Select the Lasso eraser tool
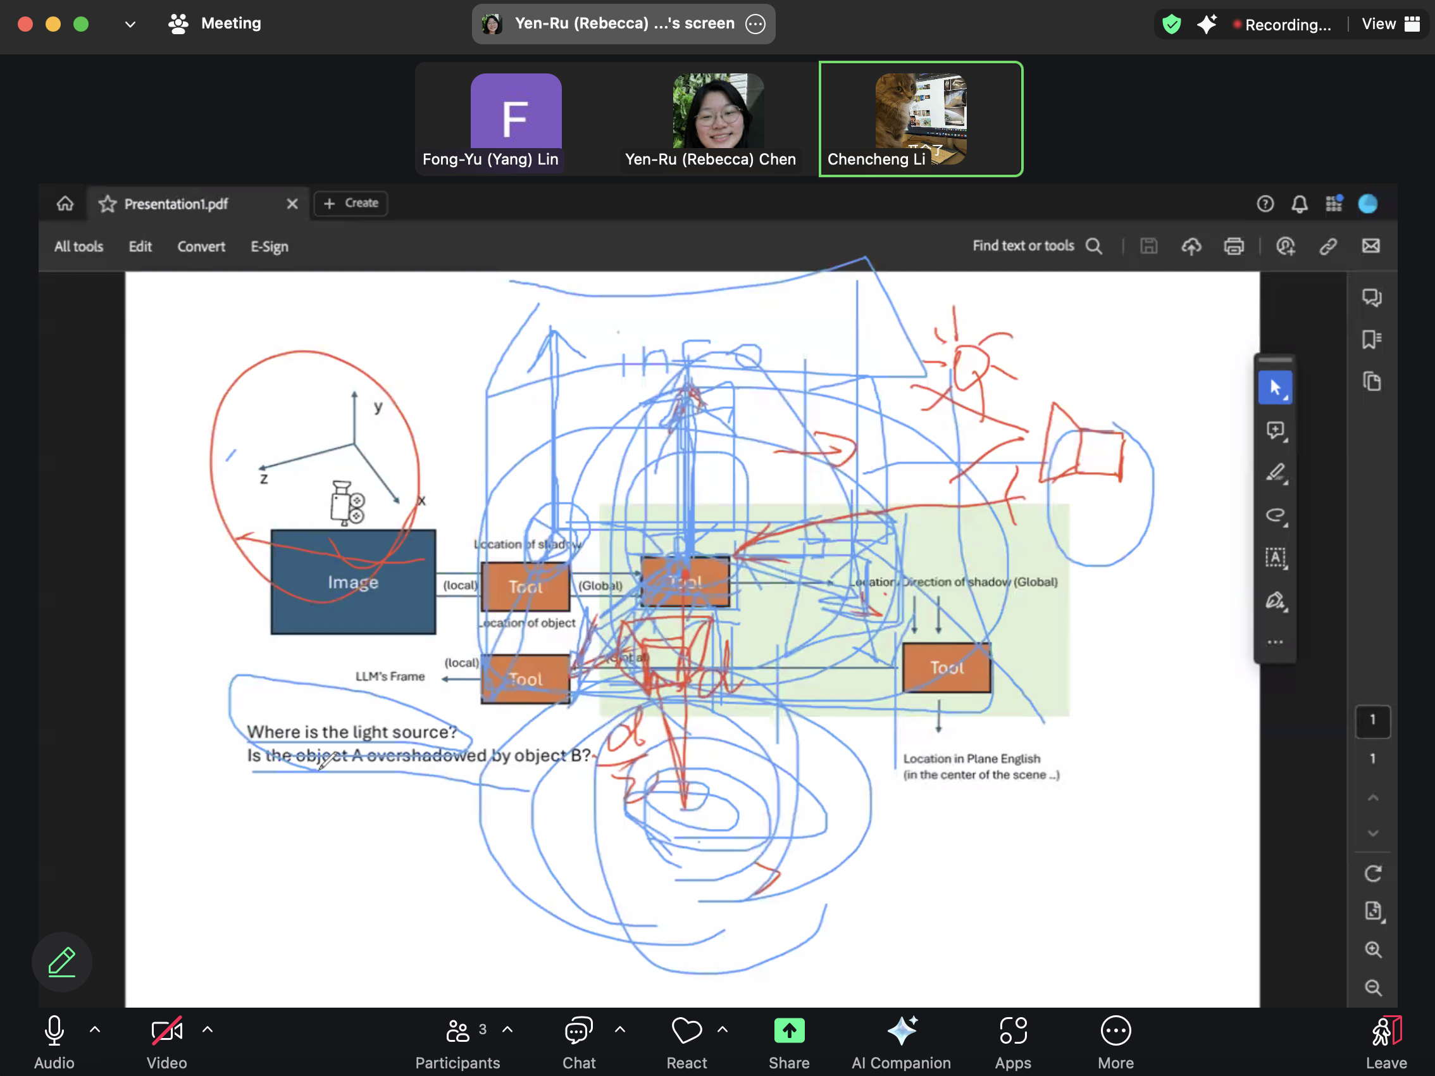Screen dimensions: 1435x1076 tap(1276, 515)
